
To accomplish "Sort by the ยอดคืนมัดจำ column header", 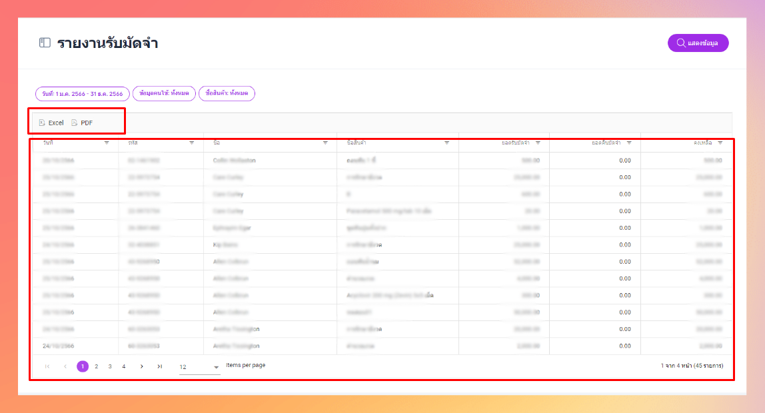I will click(606, 143).
